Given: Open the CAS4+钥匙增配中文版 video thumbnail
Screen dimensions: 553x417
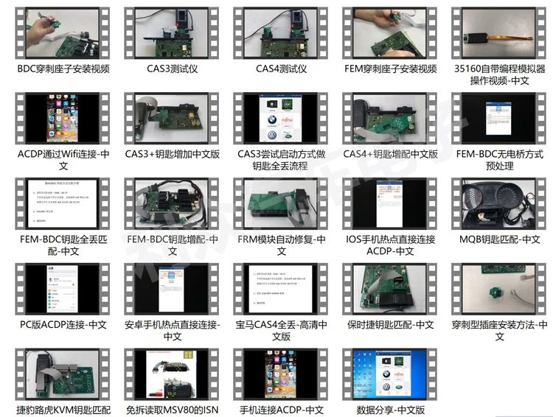Looking at the screenshot, I should [390, 119].
